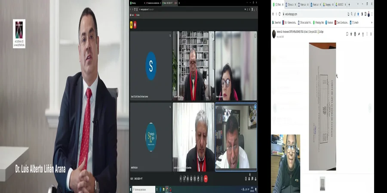The image size is (387, 193).
Task: Hang up with the red leave call button
Action: click(206, 179)
